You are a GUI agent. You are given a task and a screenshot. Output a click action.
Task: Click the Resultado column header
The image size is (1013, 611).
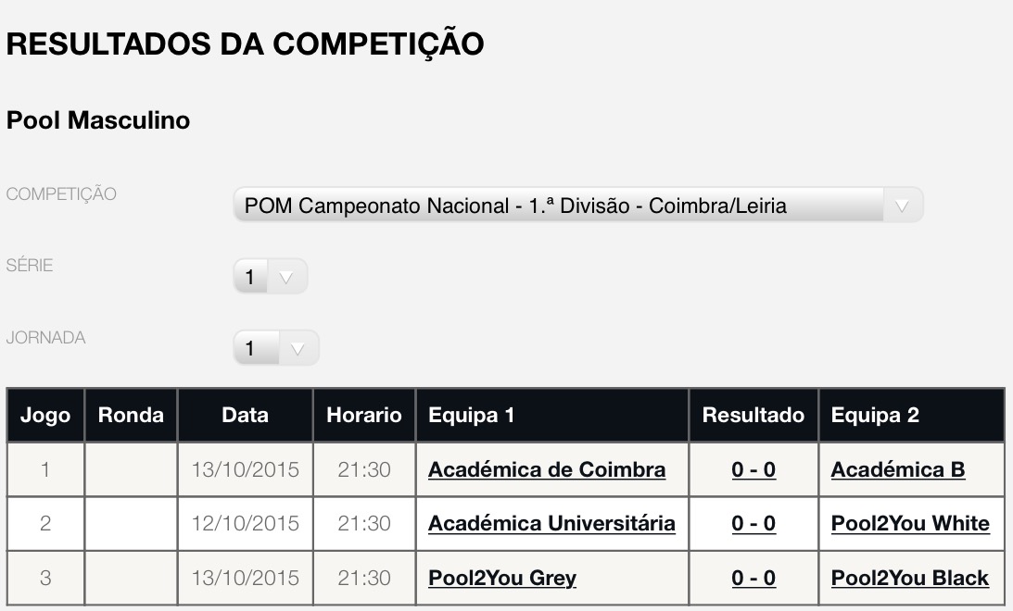coord(753,415)
